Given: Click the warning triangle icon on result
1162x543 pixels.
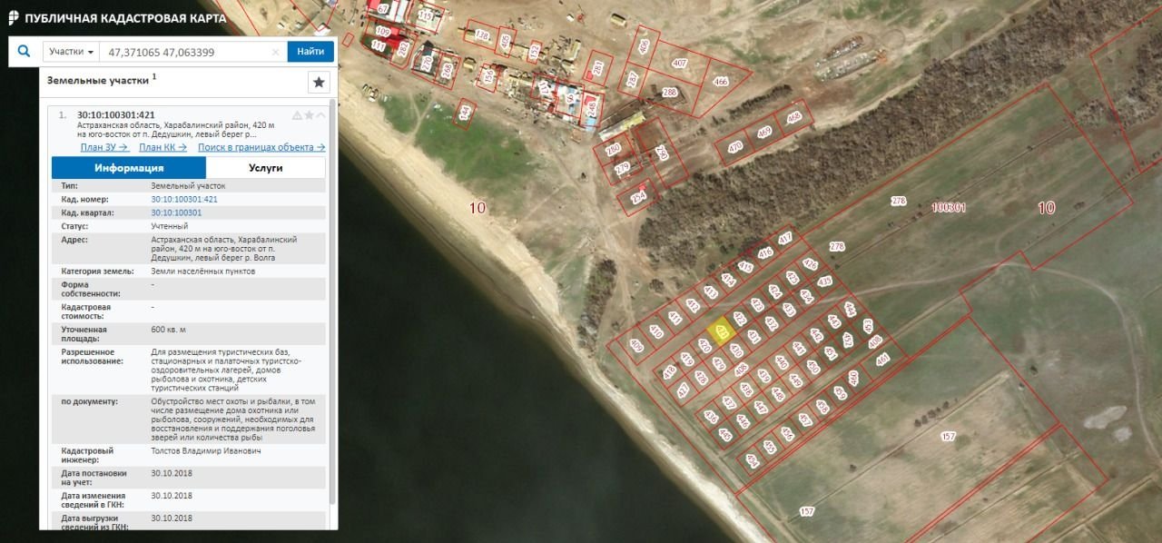Looking at the screenshot, I should (297, 115).
